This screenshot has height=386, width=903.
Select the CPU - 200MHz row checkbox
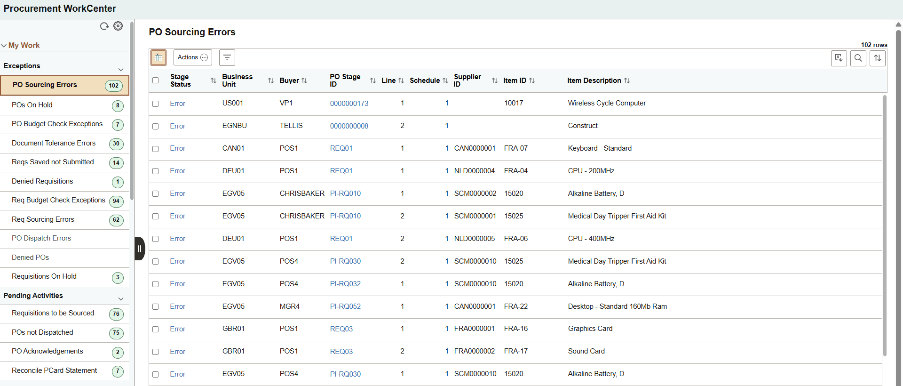(156, 171)
